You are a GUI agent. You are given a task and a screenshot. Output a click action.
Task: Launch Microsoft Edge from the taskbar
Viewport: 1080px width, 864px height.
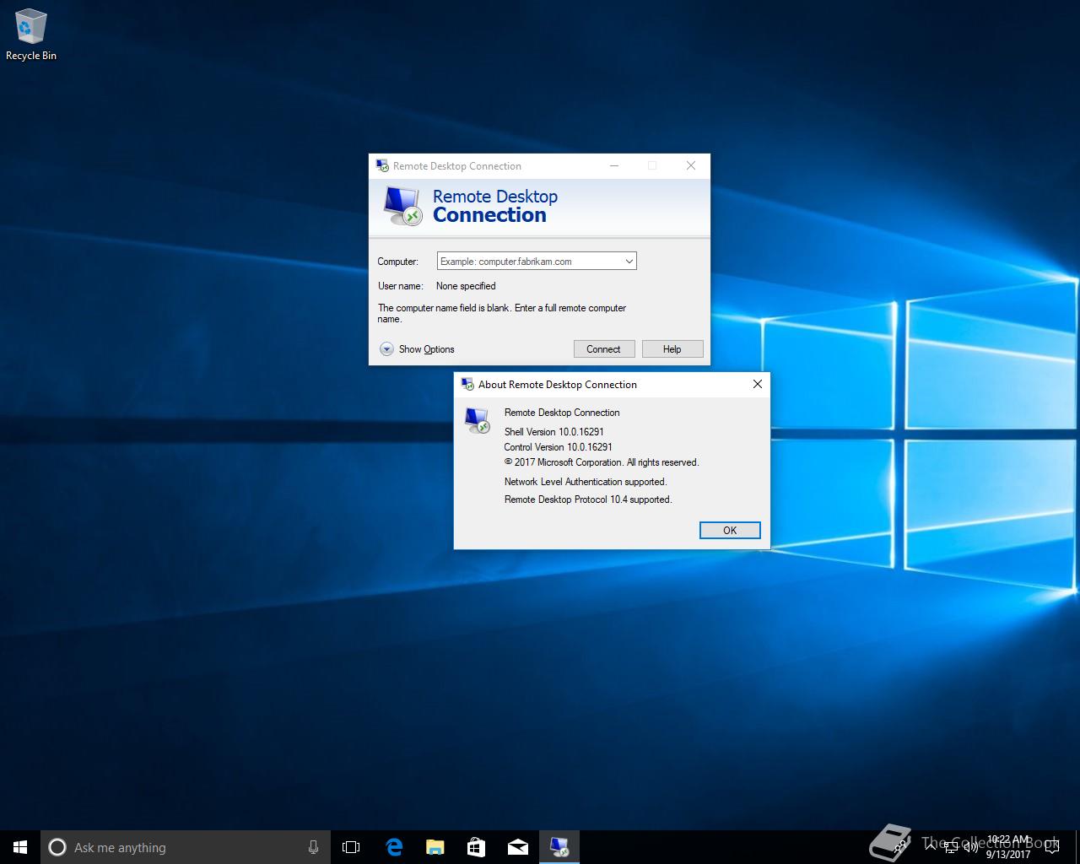point(393,847)
